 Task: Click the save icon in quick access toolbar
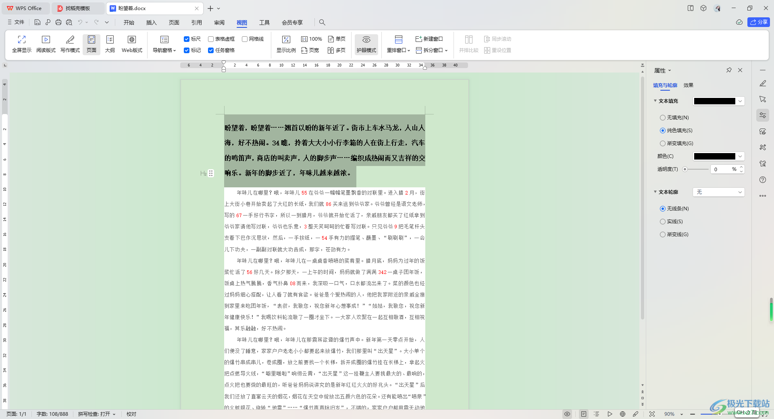37,22
